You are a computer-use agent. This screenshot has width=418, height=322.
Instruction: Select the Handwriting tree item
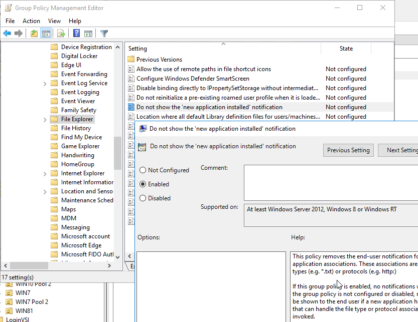[78, 155]
